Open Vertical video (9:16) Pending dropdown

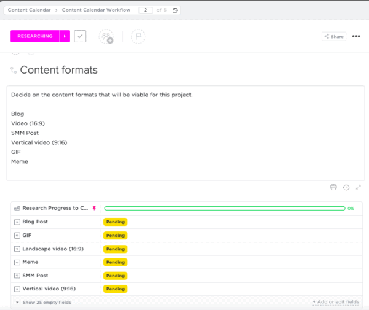point(116,289)
